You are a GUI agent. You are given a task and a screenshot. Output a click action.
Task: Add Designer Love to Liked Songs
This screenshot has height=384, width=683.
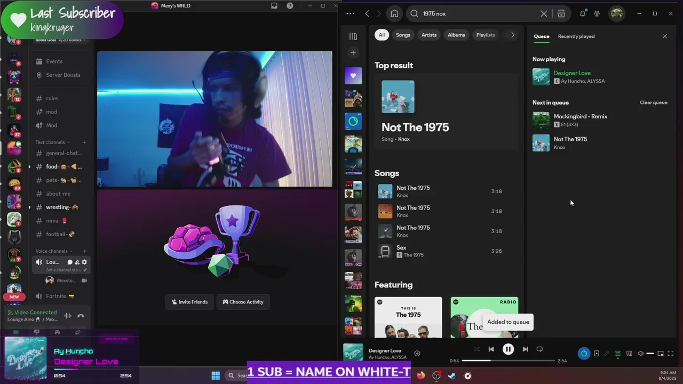pyautogui.click(x=417, y=354)
